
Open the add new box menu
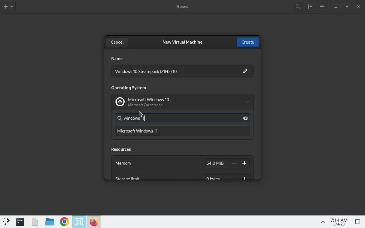tap(8, 7)
